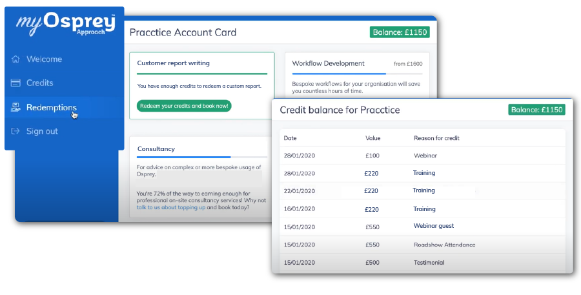Screen dimensions: 581x295
Task: Click the Date column header
Action: pyautogui.click(x=290, y=138)
